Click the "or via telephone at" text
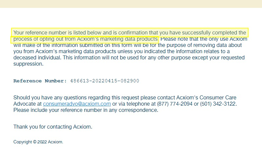Image resolution: width=262 pixels, height=164 pixels. tap(134, 104)
